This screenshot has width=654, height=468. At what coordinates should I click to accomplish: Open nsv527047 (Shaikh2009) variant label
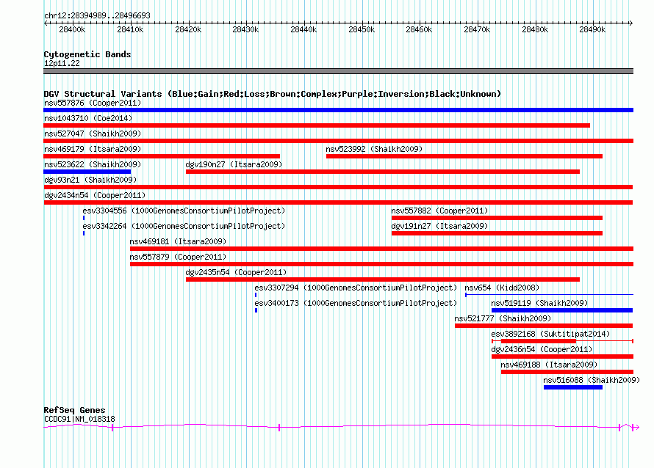click(x=93, y=134)
